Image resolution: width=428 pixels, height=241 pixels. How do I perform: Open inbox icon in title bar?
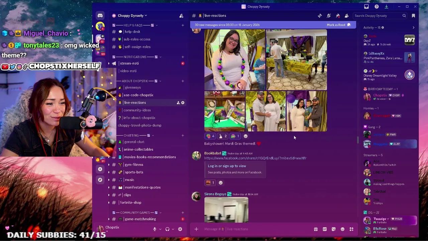pyautogui.click(x=366, y=7)
